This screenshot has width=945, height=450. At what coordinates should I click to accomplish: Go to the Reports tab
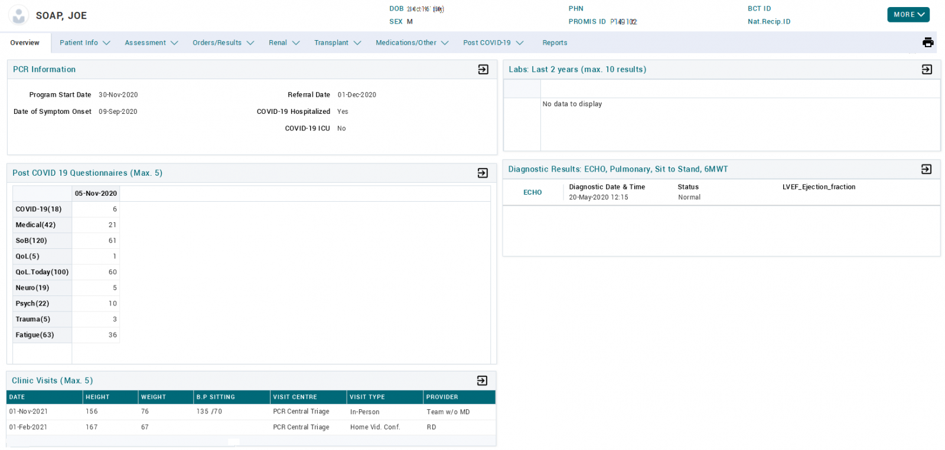555,43
